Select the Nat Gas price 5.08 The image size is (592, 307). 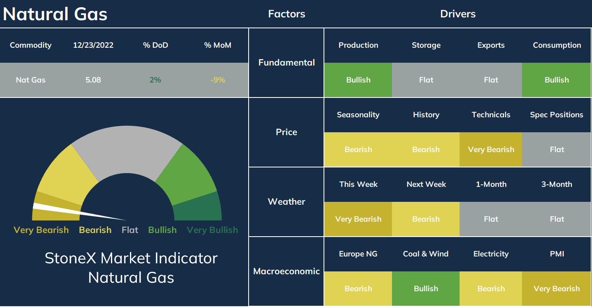click(93, 80)
